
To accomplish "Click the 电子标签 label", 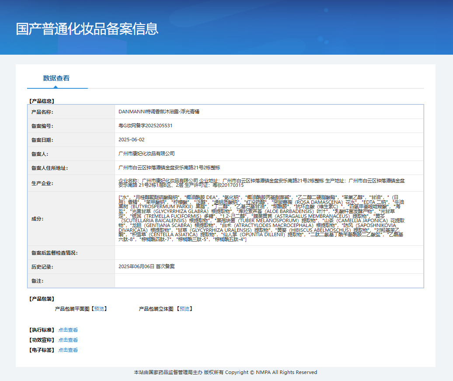I will (x=42, y=350).
